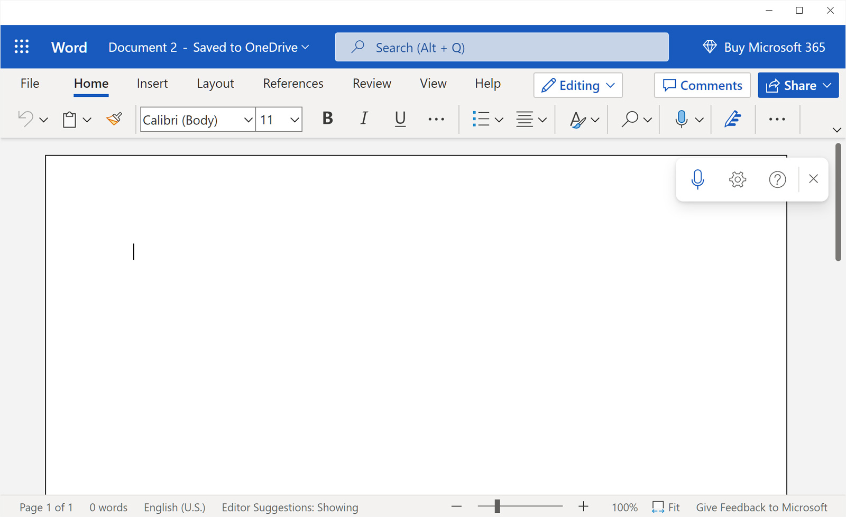
Task: Click the Bullets list icon
Action: [x=481, y=119]
